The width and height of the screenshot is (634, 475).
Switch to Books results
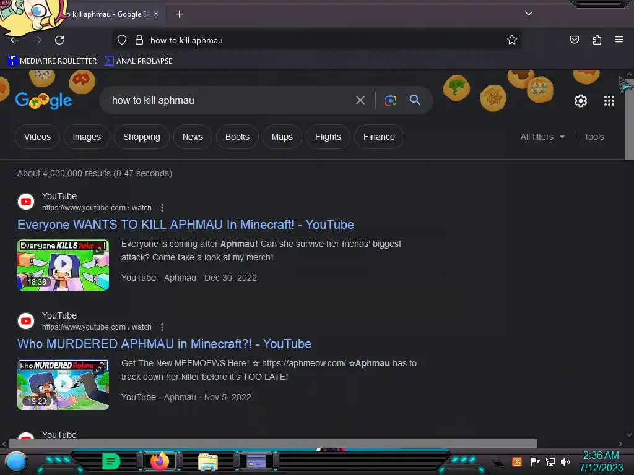[x=237, y=137]
